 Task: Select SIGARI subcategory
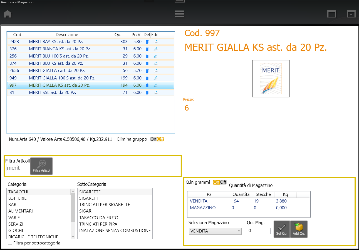(x=115, y=211)
